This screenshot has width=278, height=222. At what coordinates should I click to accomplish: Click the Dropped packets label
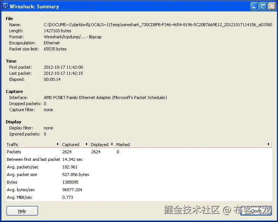(x=25, y=104)
